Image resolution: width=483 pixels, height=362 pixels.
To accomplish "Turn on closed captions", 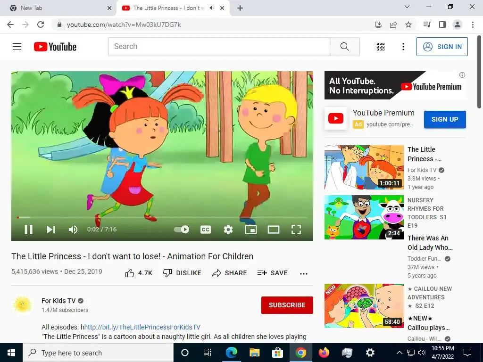I will click(x=206, y=230).
